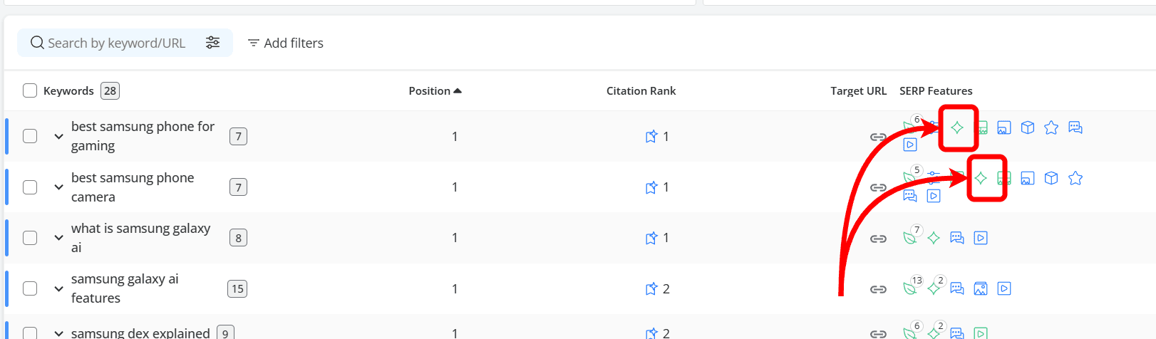The image size is (1156, 339).
Task: Click blue image pack icon in gaming row
Action: [x=1004, y=127]
